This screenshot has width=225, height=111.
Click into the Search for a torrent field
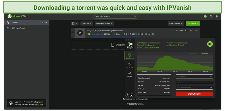(x=116, y=16)
